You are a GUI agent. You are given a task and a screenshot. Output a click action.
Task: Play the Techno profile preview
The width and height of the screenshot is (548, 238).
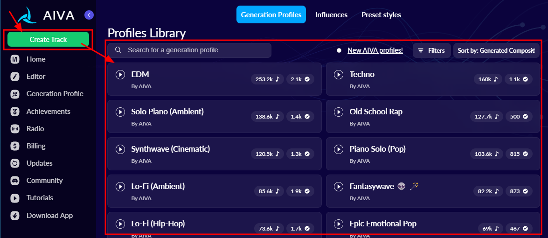pos(338,75)
